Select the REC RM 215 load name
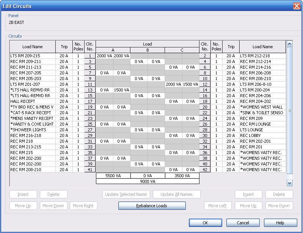The image size is (303, 233). pos(33,153)
